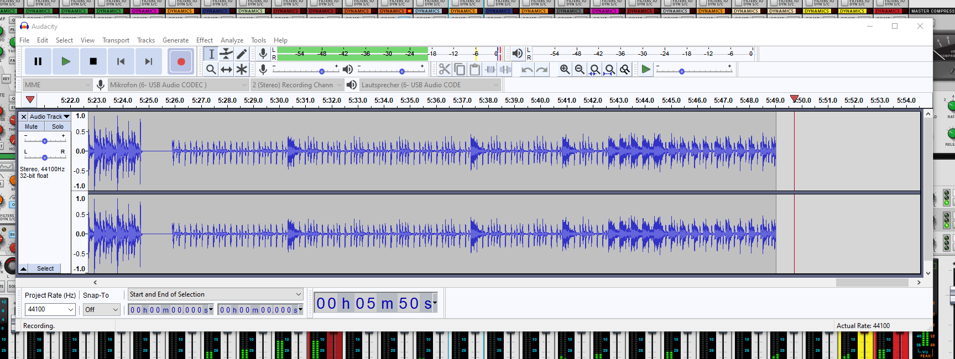Click the Fit Project to width icon
Screen dimensions: 955x359
[x=609, y=69]
